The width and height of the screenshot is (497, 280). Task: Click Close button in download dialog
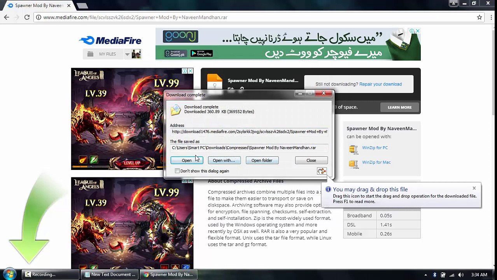311,160
